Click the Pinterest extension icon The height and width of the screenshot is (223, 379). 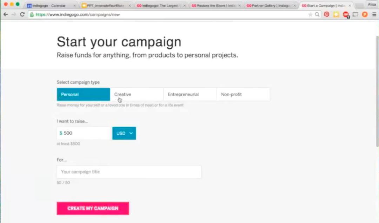click(327, 14)
